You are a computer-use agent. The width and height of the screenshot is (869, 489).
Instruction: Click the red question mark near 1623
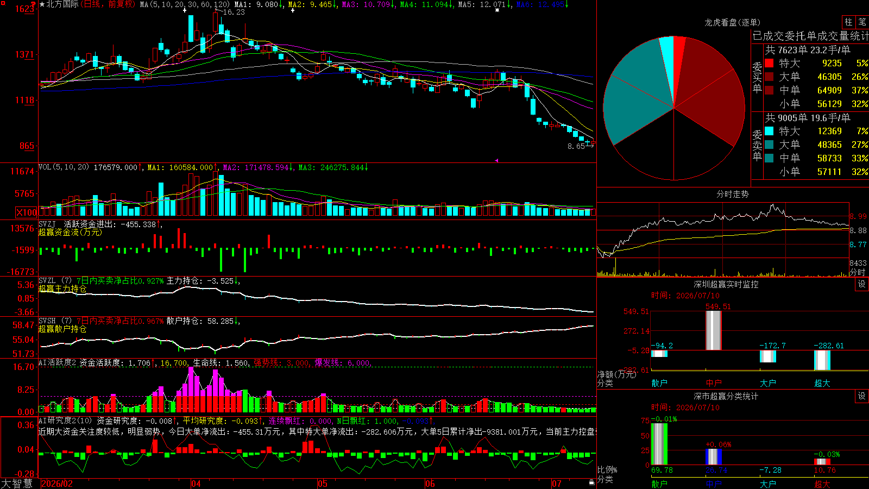click(x=33, y=5)
